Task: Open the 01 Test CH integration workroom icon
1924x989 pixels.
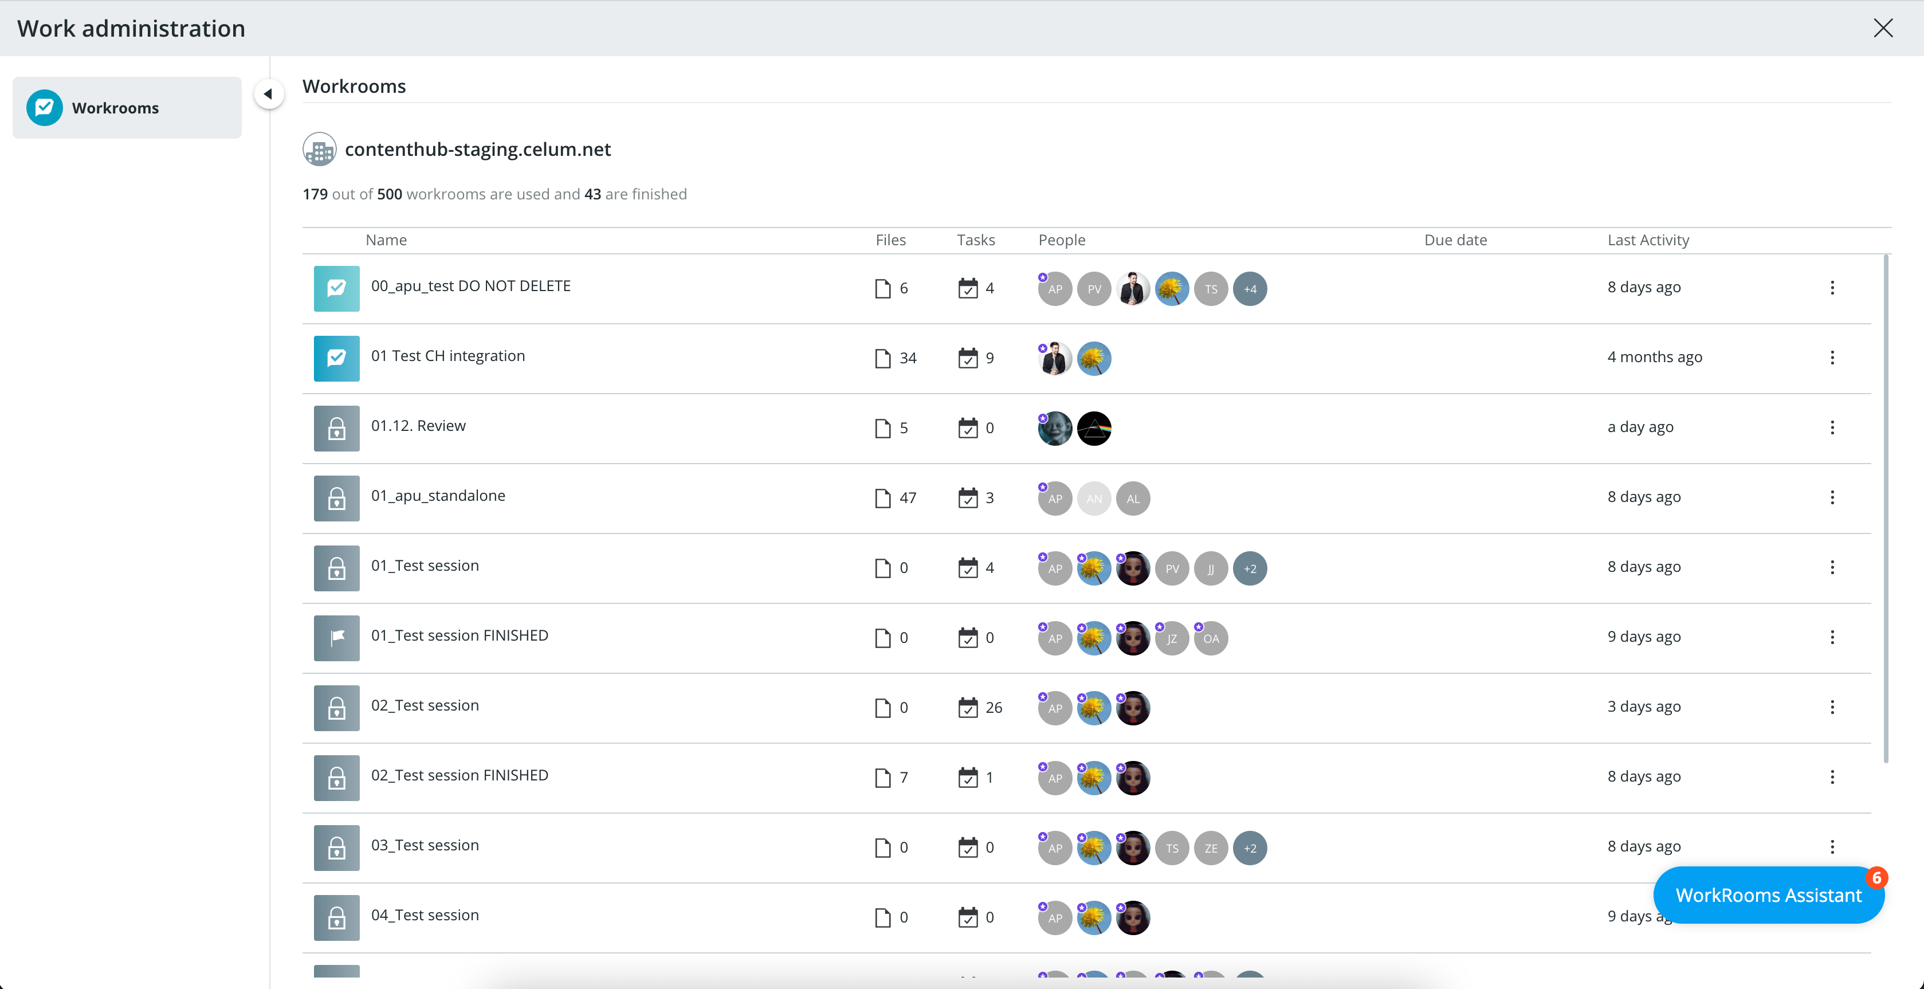Action: coord(336,359)
